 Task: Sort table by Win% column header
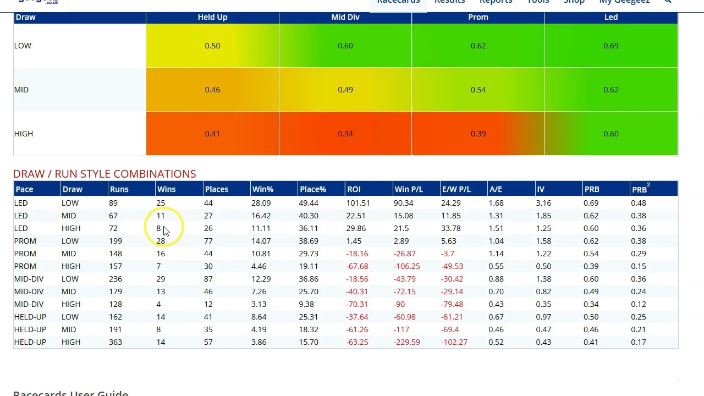262,189
